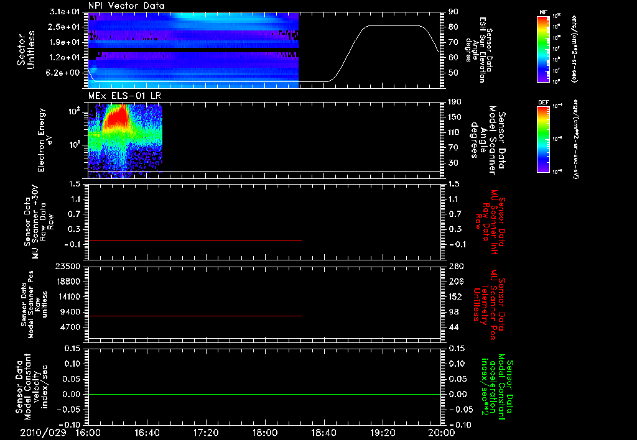Click the "18:40" time tick label
Viewport: 637px width, 440px height.
coord(323,433)
